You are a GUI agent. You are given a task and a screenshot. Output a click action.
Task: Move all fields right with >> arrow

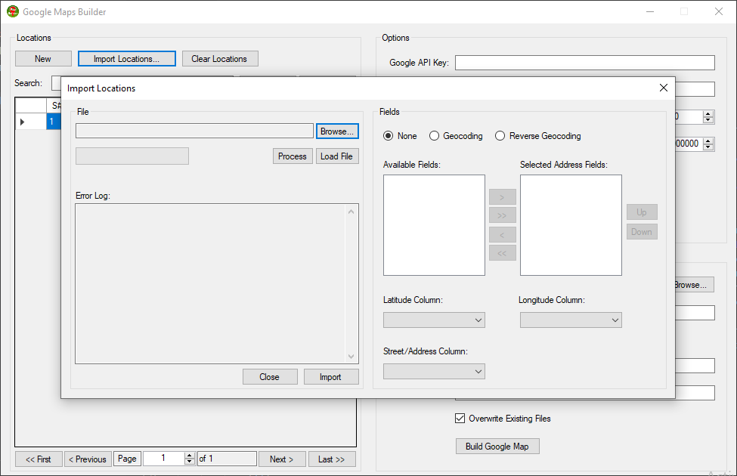click(x=502, y=215)
